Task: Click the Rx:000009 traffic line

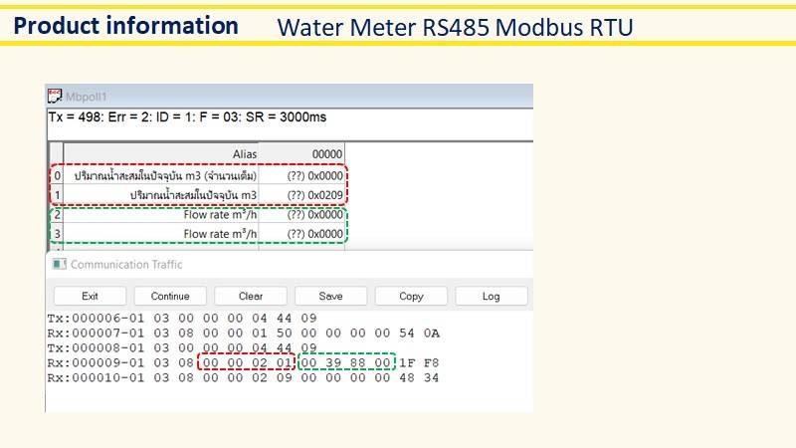Action: click(x=243, y=363)
